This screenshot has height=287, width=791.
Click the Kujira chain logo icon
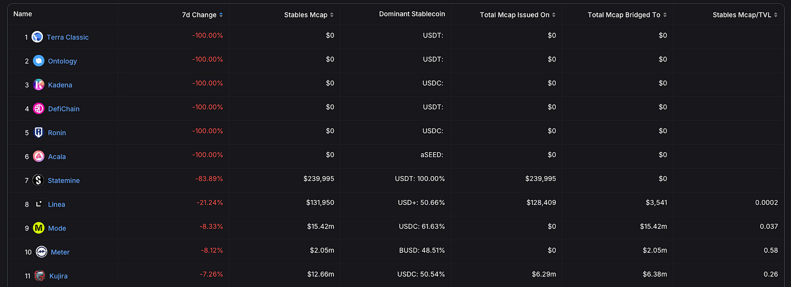pyautogui.click(x=39, y=276)
